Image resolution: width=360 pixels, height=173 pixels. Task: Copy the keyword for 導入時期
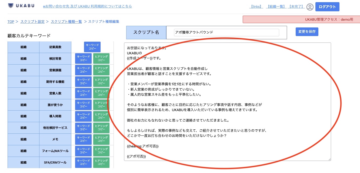pos(83,116)
